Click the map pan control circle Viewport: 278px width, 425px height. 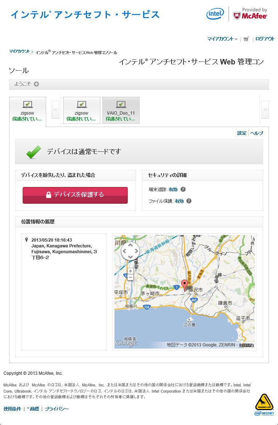click(x=130, y=251)
